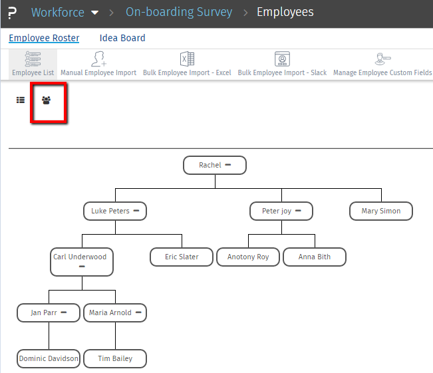Open Manage Employee Custom Fields
The image size is (433, 373).
tap(382, 64)
